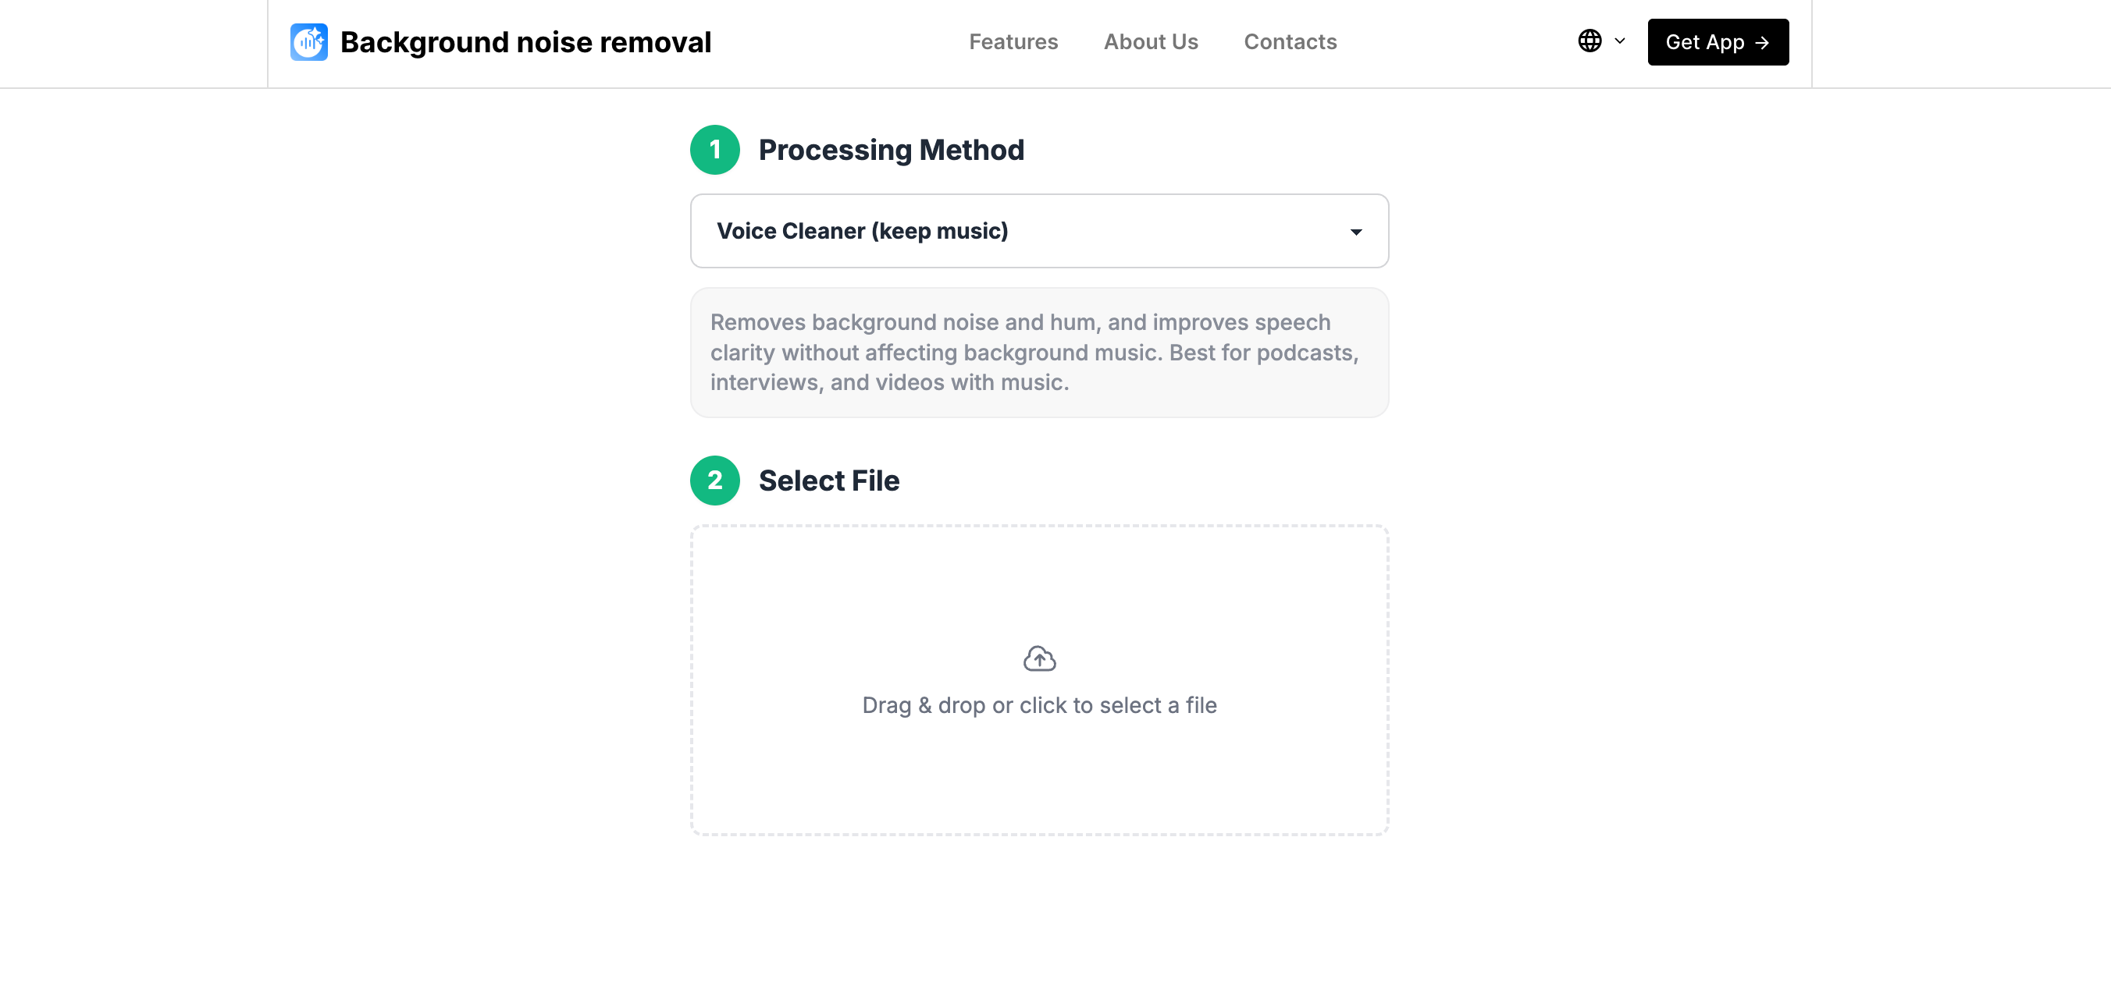Image resolution: width=2111 pixels, height=986 pixels.
Task: Click the method description text box
Action: click(x=1038, y=352)
